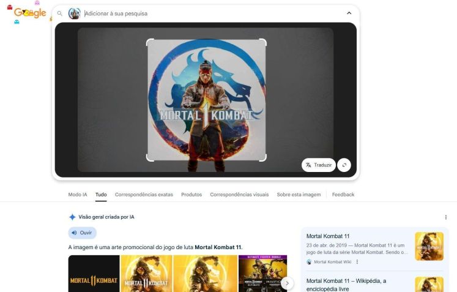Click the AI overview sparkle icon
Image resolution: width=457 pixels, height=292 pixels.
click(72, 217)
